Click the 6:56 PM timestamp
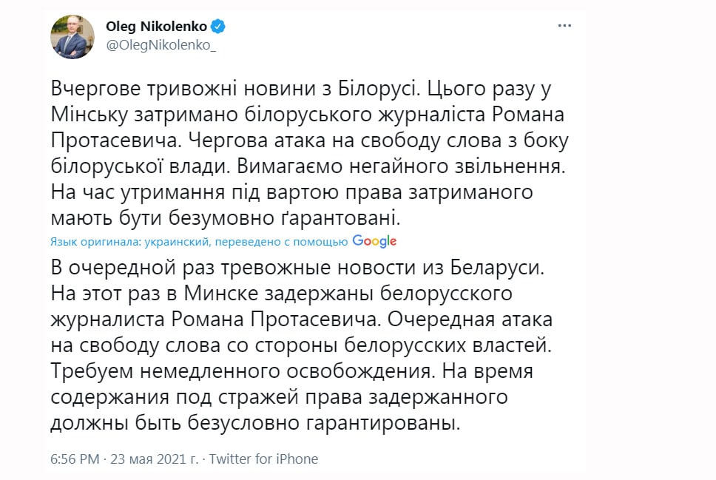716x480 pixels. click(x=74, y=459)
